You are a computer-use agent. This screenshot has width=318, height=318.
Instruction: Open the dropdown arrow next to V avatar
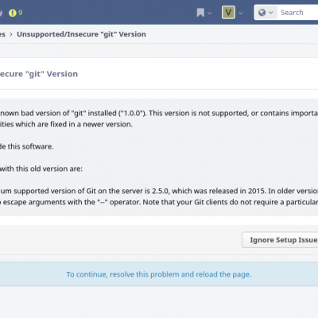[241, 13]
